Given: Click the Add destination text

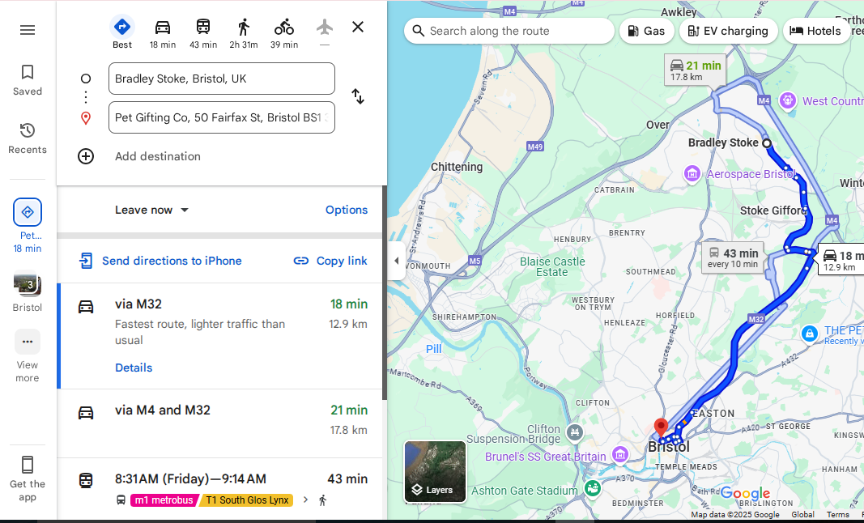Looking at the screenshot, I should click(x=158, y=156).
